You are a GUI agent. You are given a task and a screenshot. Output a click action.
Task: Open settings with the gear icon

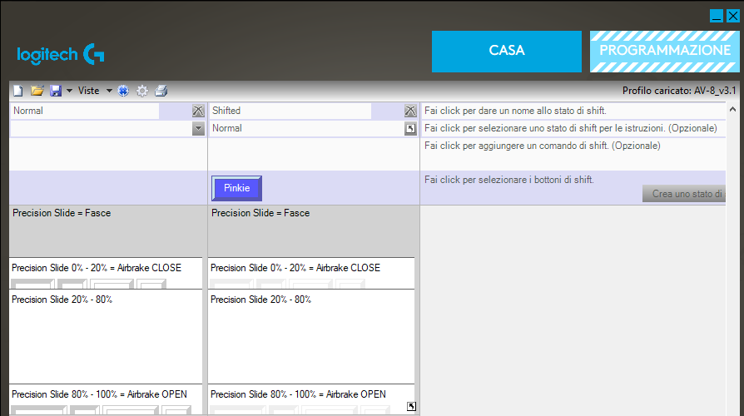click(x=142, y=91)
